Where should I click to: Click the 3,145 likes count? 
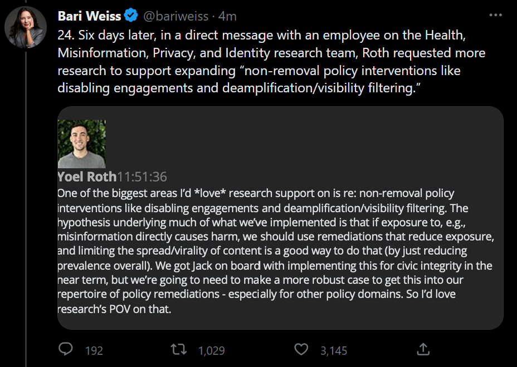(334, 350)
